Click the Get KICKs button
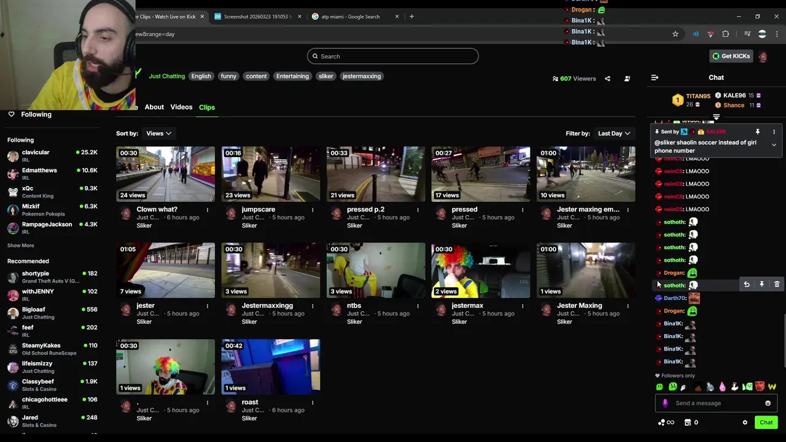This screenshot has width=786, height=442. click(x=731, y=56)
